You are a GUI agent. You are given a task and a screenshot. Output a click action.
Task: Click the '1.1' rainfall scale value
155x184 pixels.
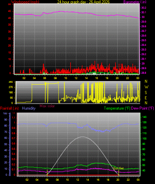click(14, 118)
